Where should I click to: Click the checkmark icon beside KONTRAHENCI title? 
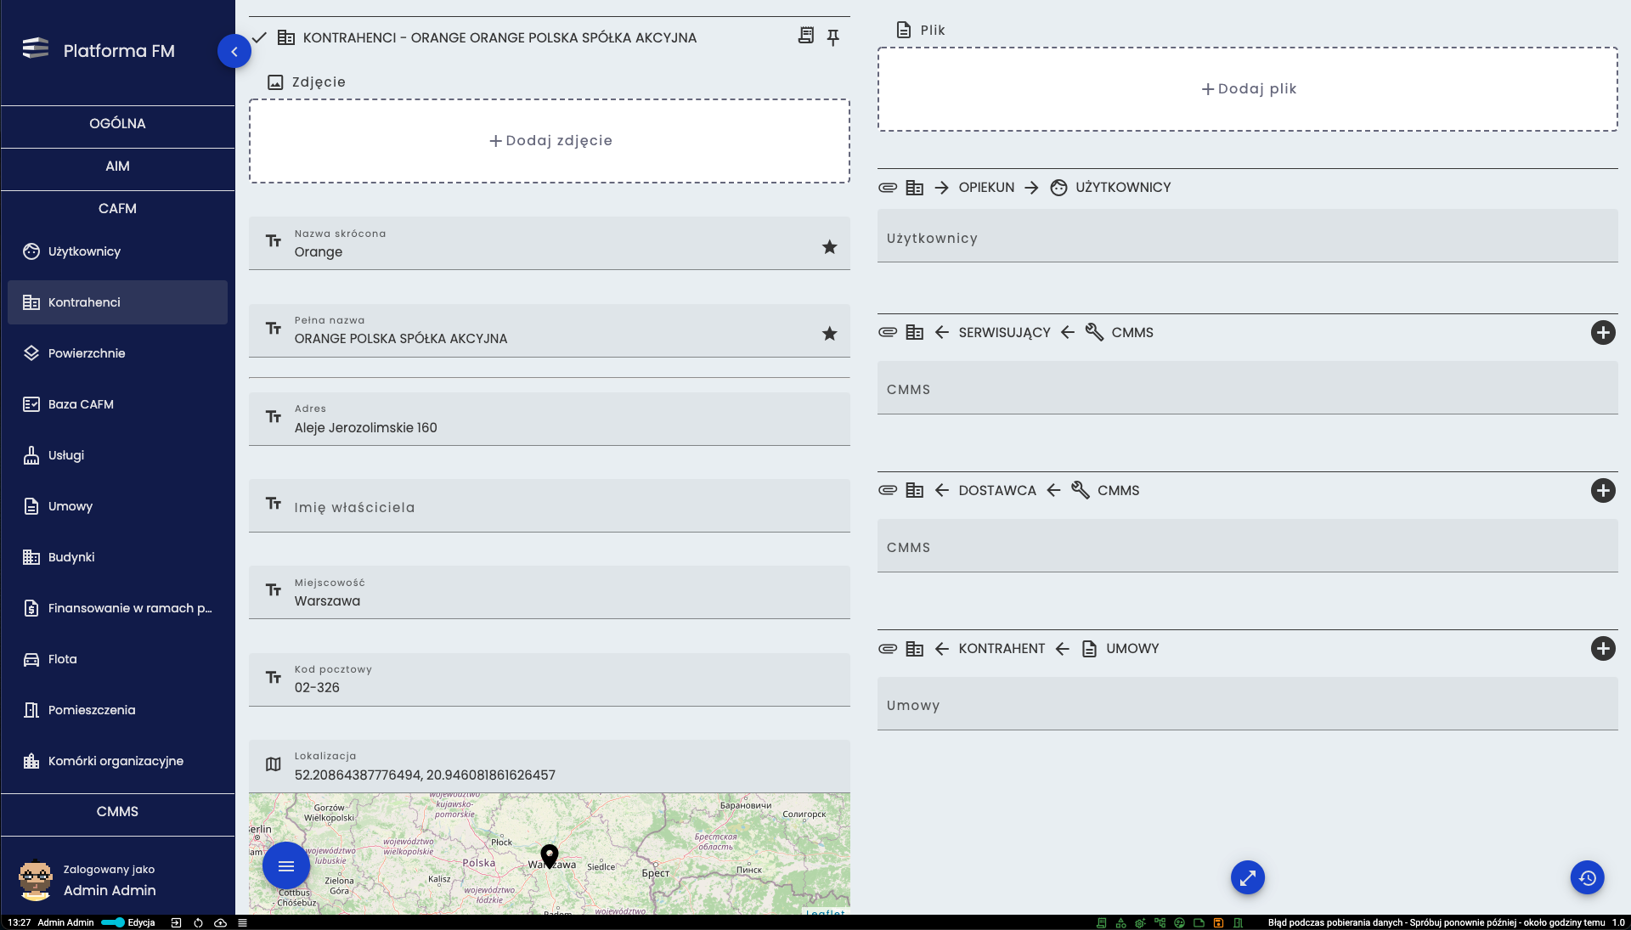click(x=260, y=37)
